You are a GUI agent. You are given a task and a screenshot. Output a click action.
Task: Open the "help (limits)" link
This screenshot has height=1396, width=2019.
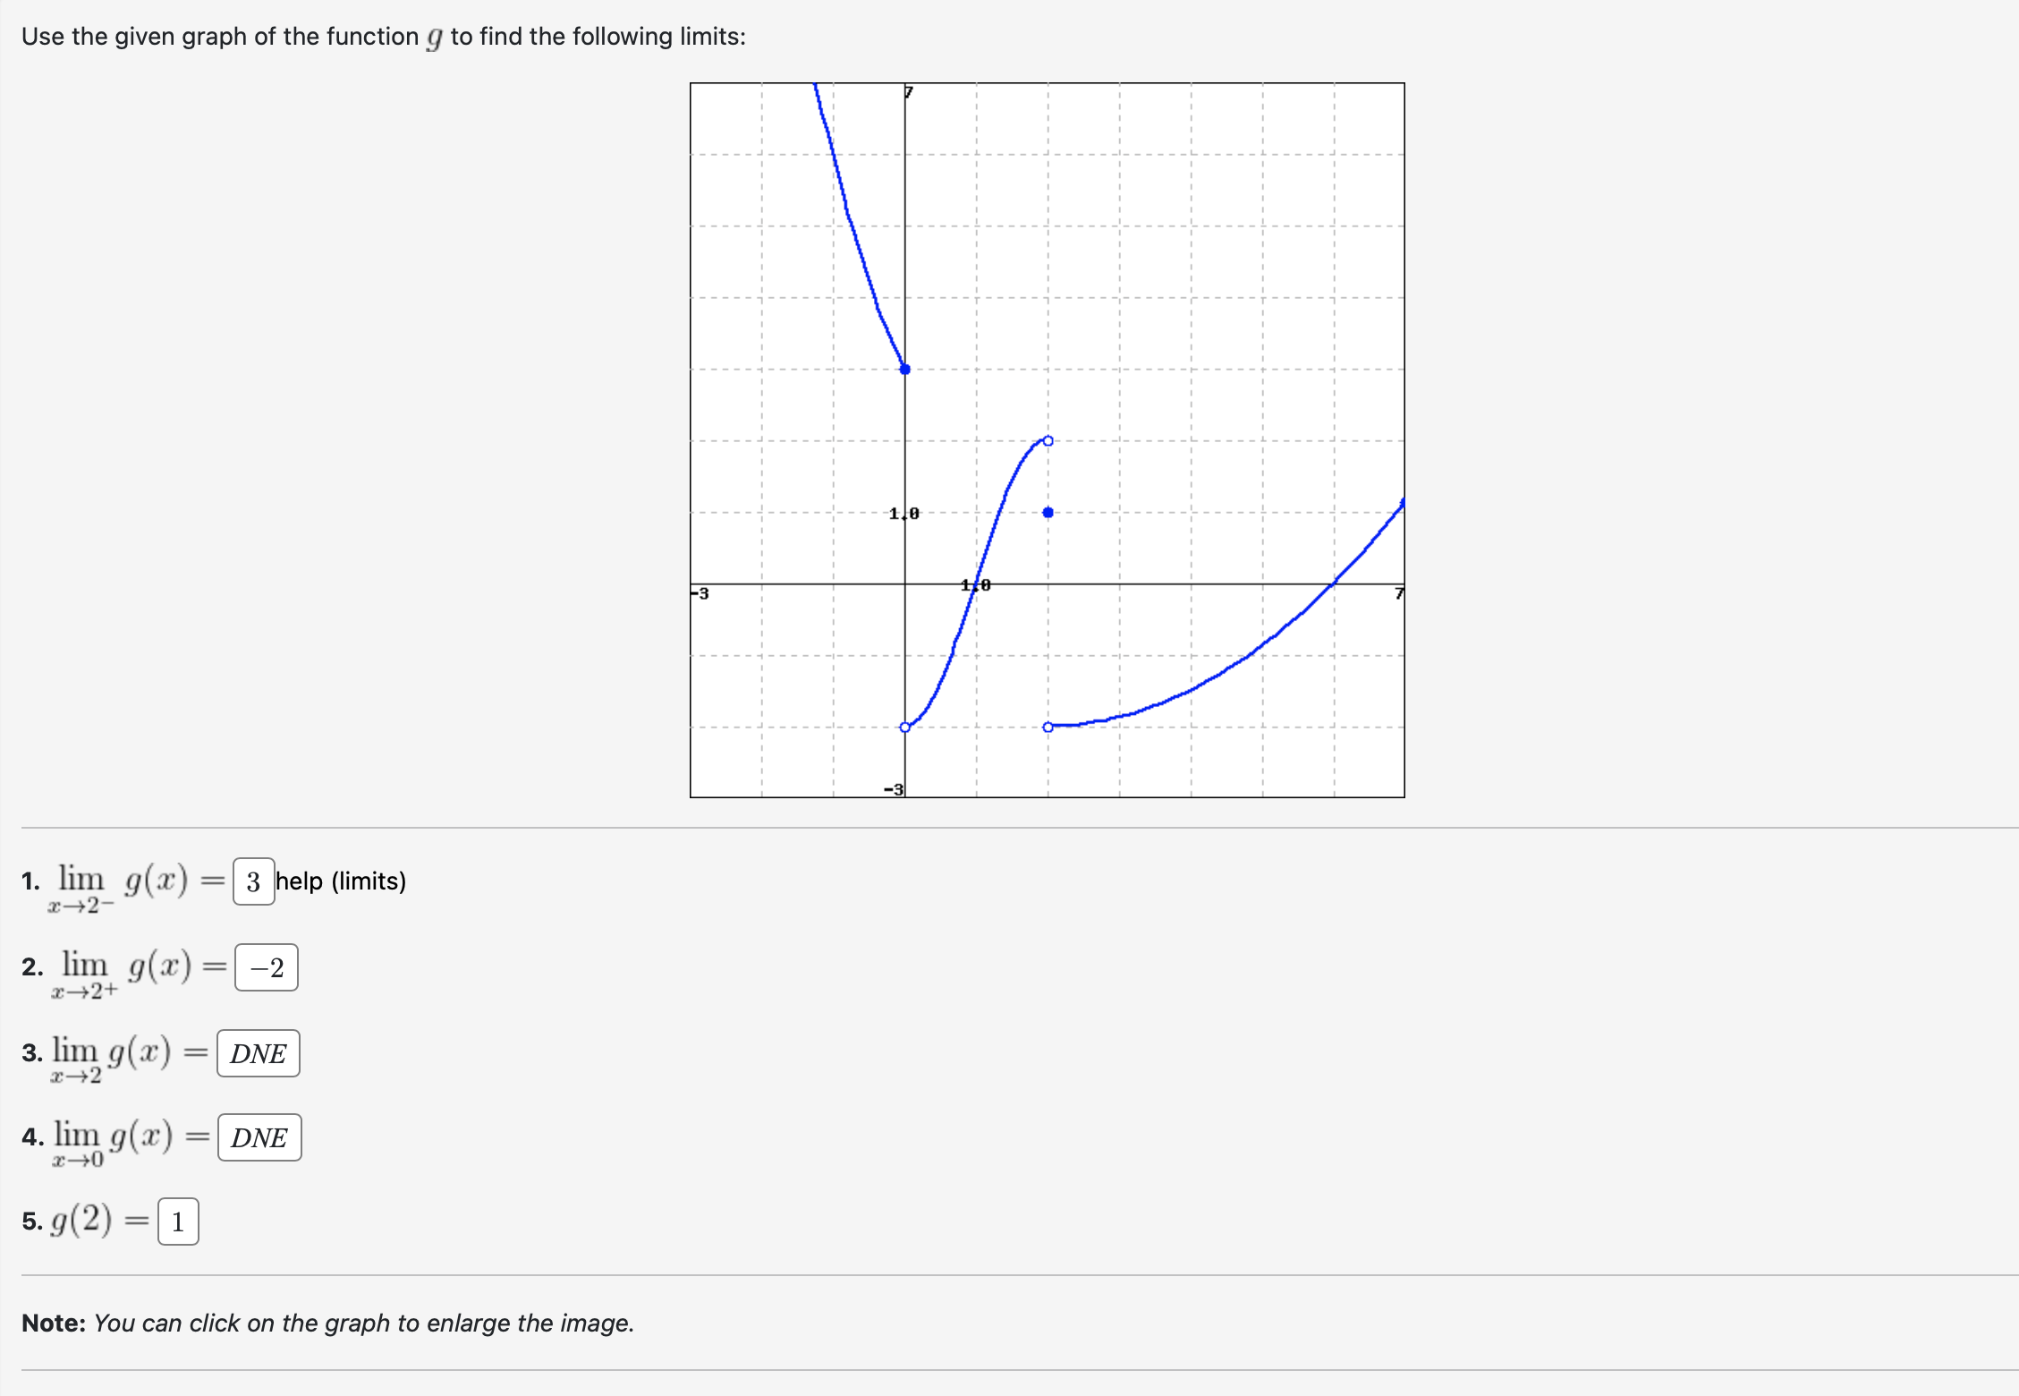[x=340, y=881]
